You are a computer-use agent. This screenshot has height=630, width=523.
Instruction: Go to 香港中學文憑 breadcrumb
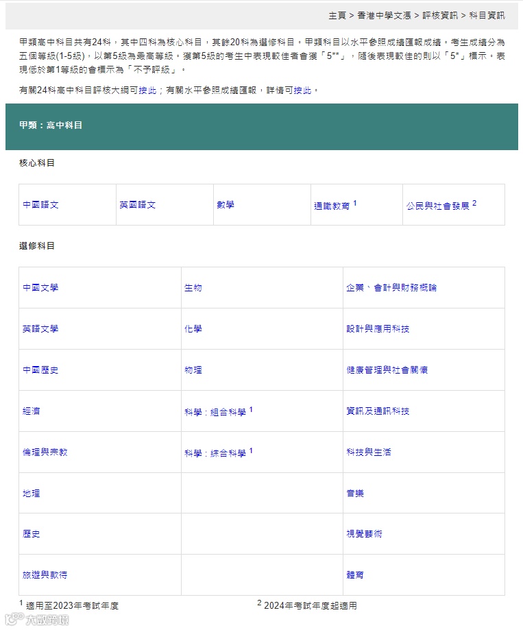tap(384, 16)
